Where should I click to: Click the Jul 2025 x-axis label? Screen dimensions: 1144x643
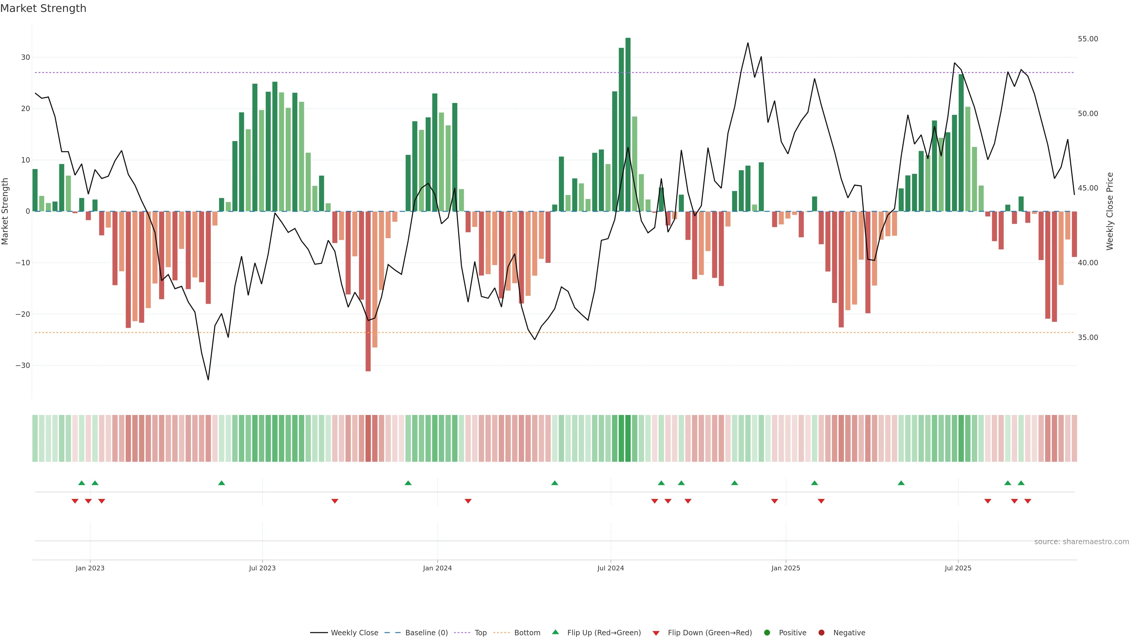point(958,568)
